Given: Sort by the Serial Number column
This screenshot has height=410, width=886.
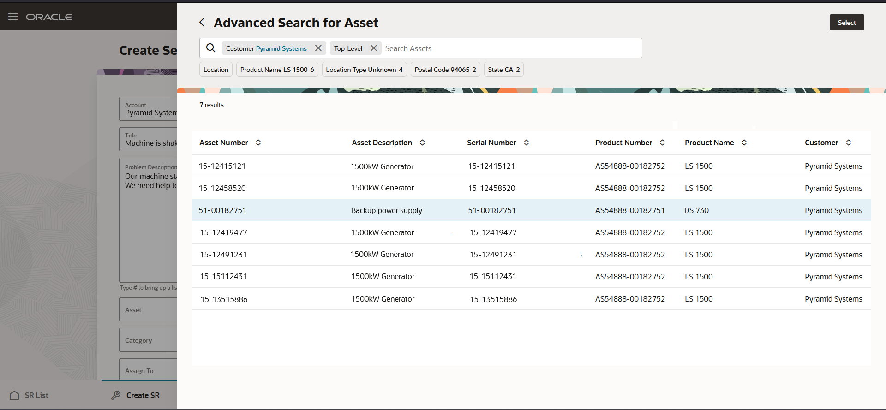Looking at the screenshot, I should point(527,143).
